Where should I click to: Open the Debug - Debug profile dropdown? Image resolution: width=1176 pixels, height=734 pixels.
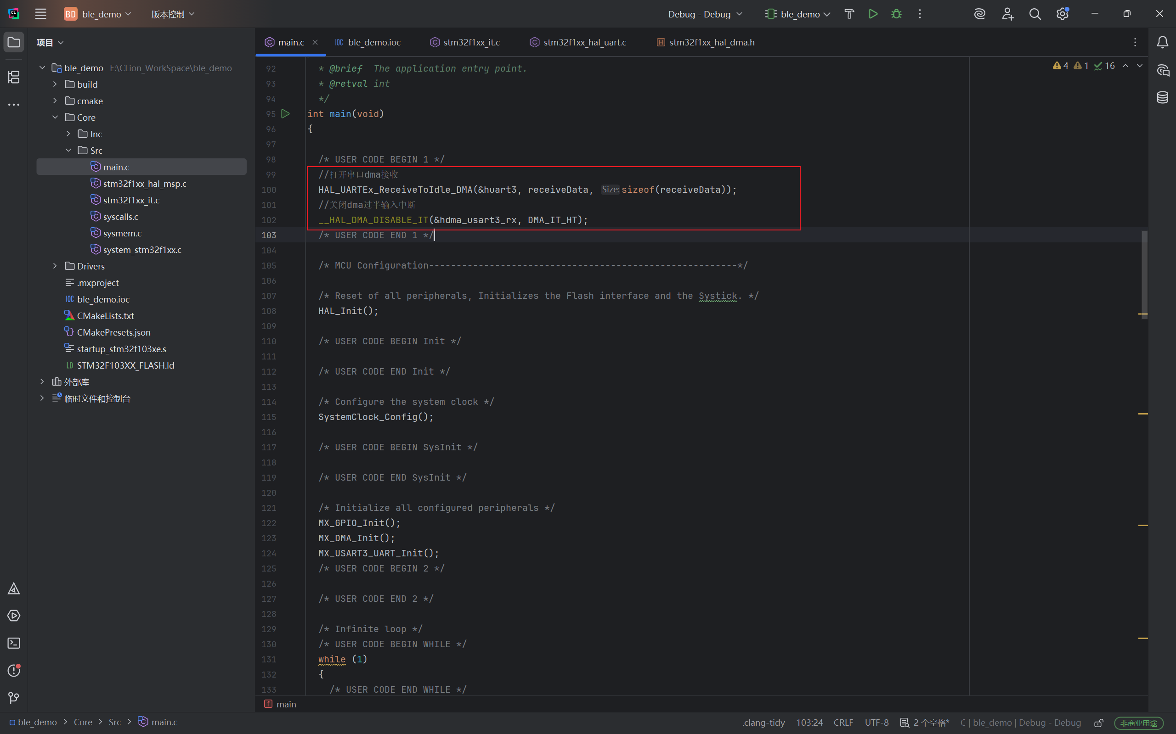tap(705, 14)
